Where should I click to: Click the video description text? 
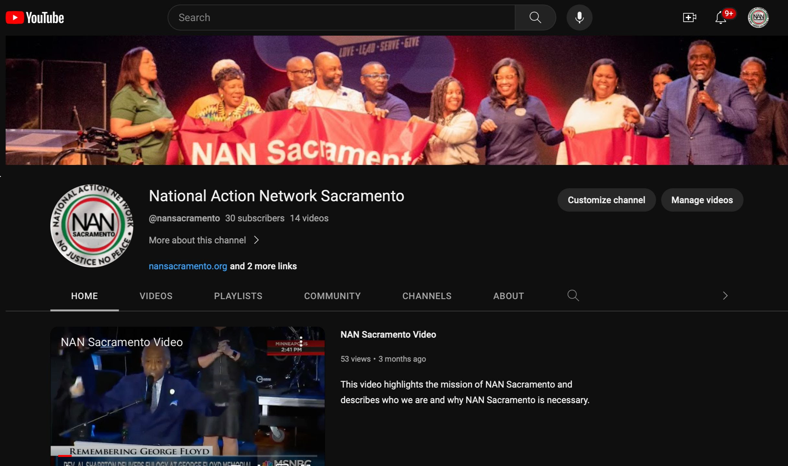(465, 392)
